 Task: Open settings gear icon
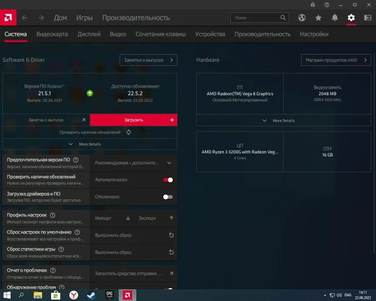click(x=351, y=18)
